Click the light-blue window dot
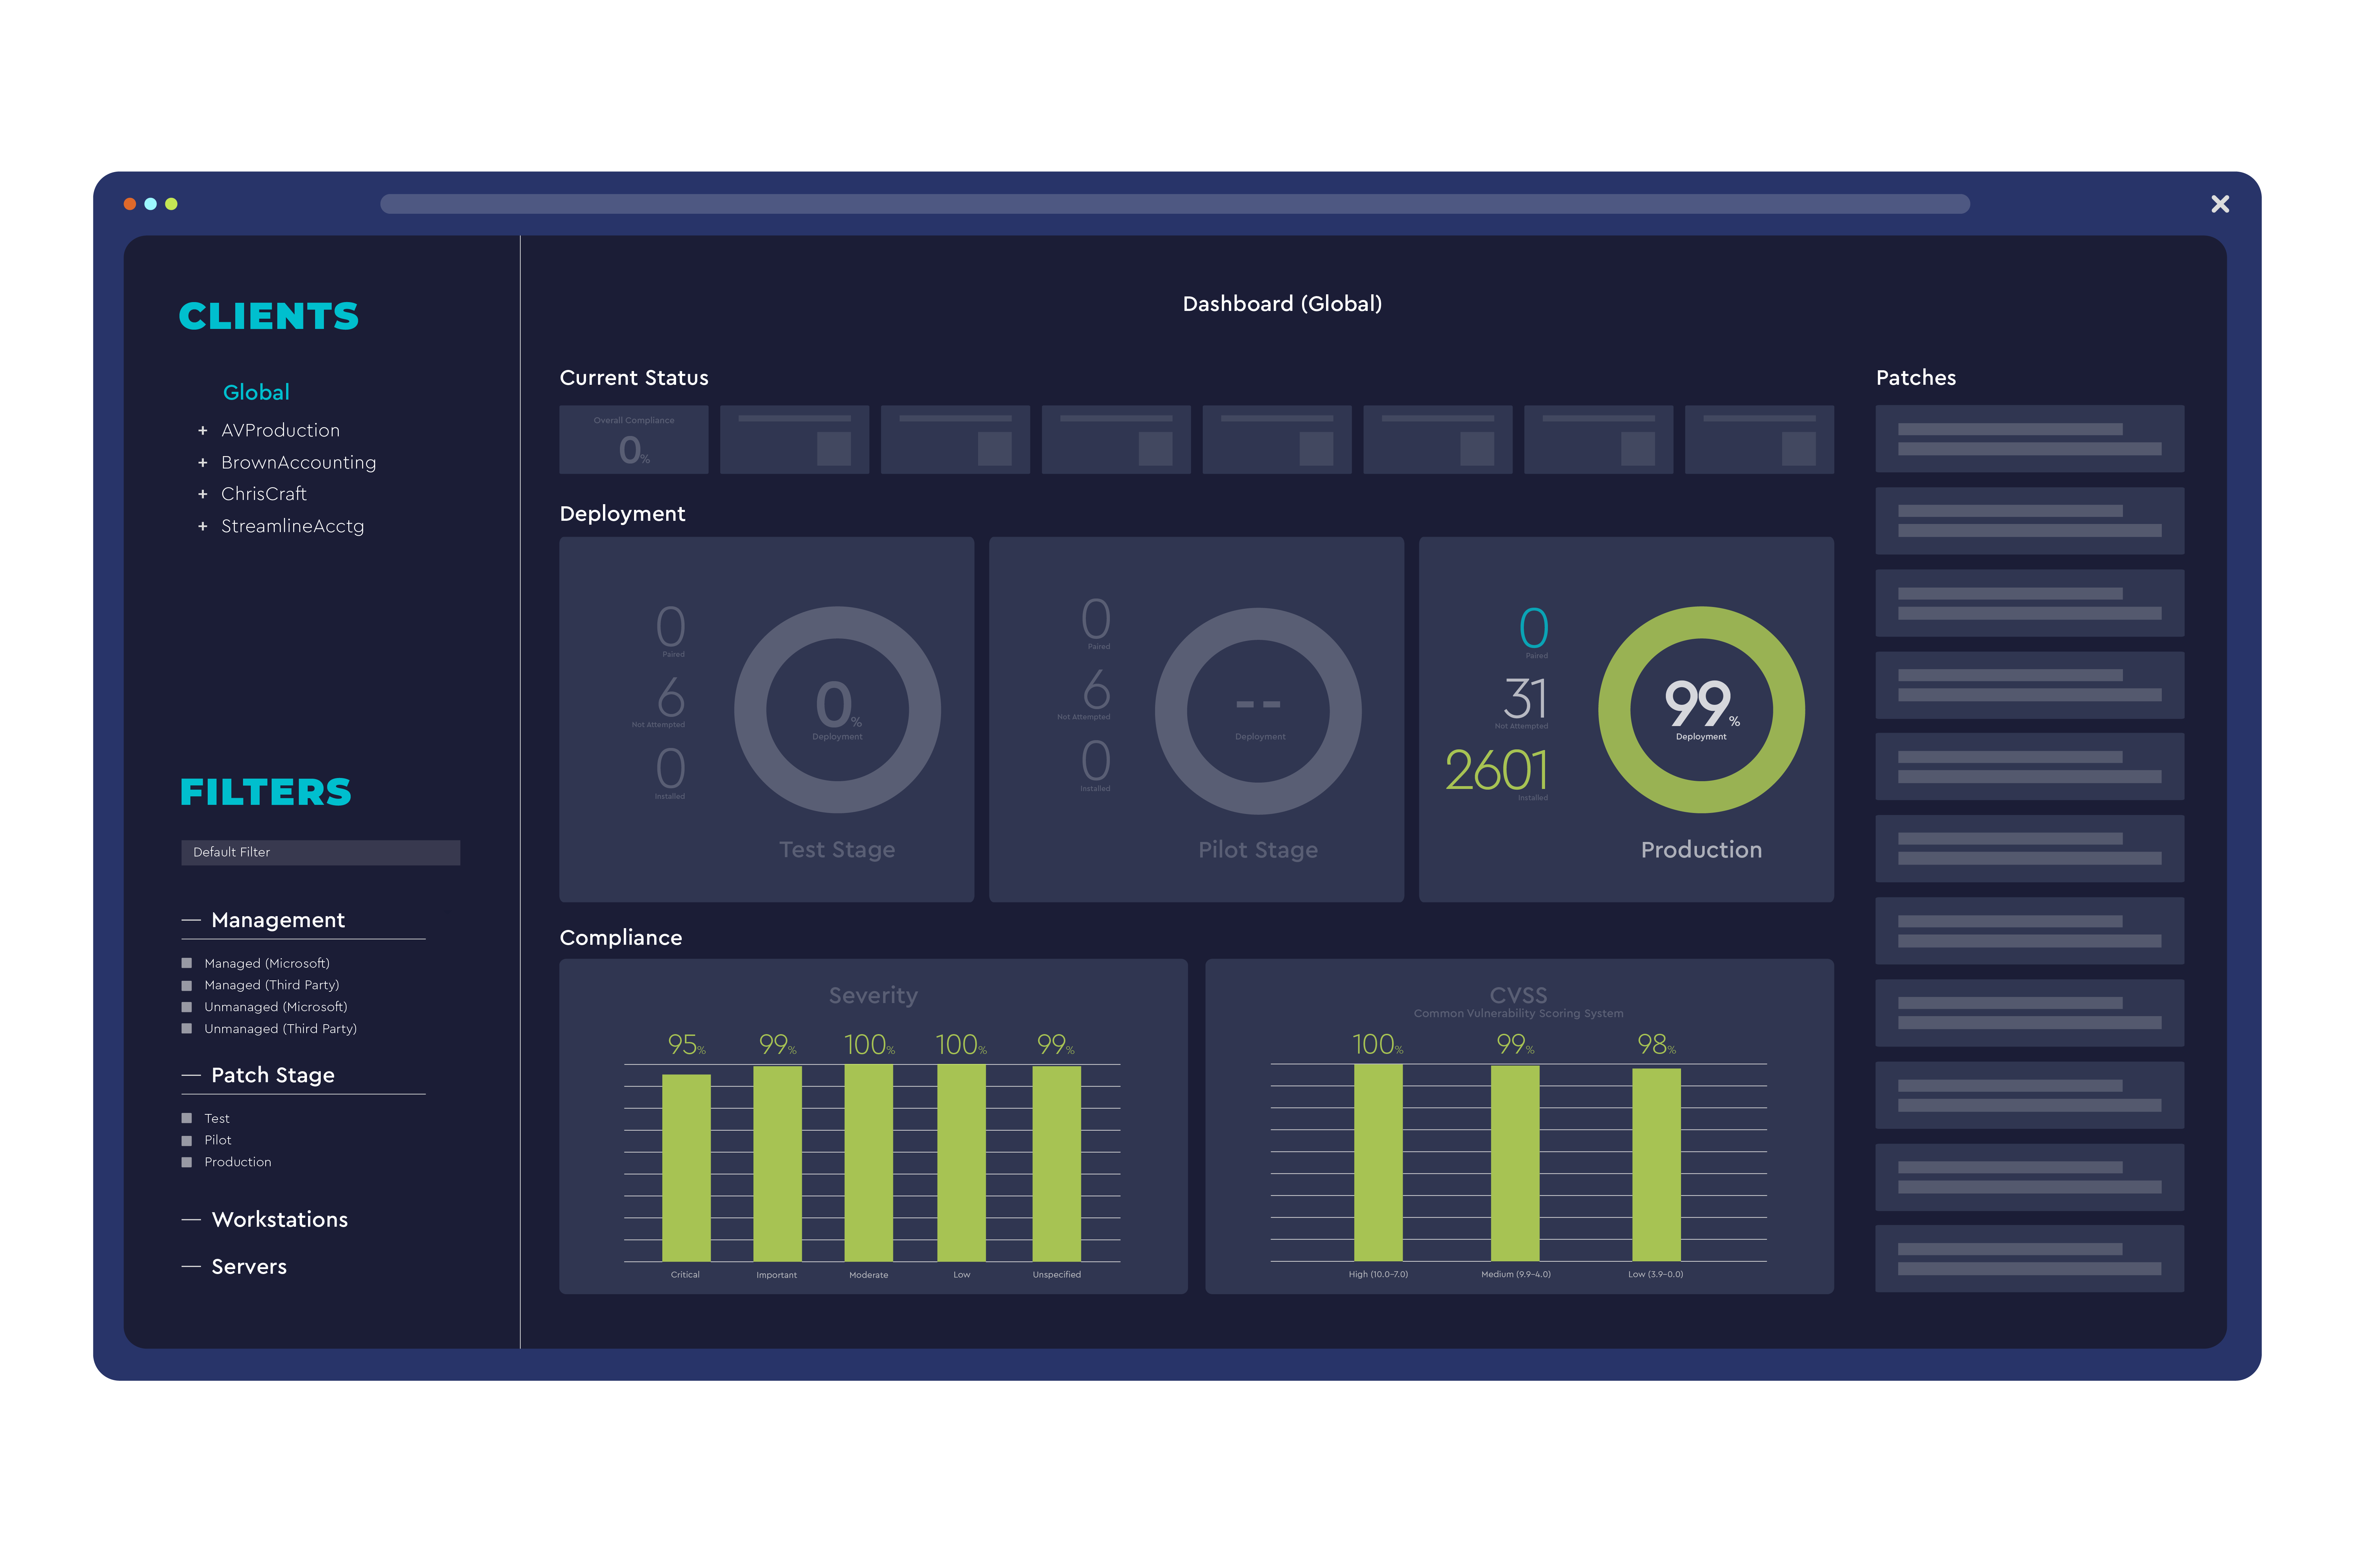Screen dimensions: 2355x1568 coord(151,204)
